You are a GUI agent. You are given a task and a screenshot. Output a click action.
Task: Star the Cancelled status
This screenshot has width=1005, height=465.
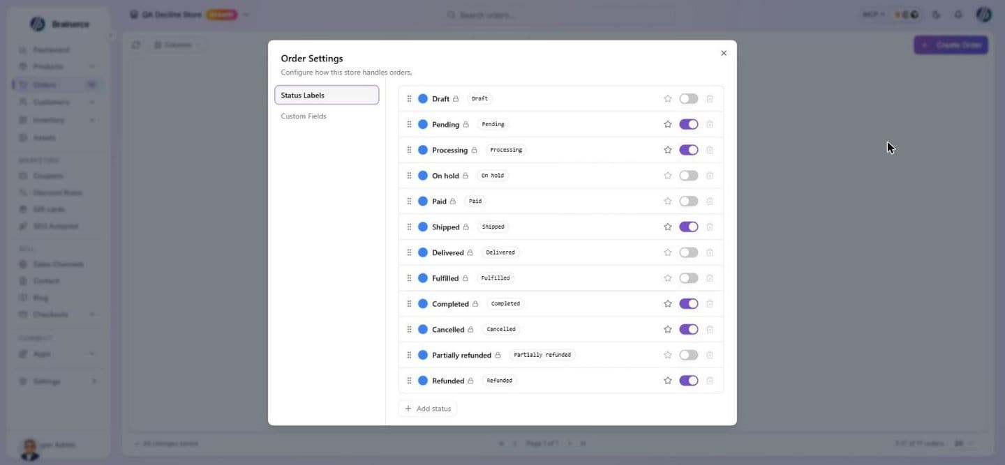(x=667, y=329)
